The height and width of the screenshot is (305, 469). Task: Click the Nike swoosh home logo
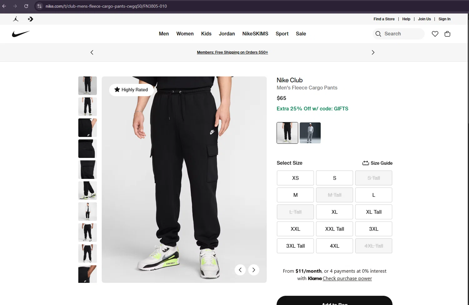click(x=21, y=34)
